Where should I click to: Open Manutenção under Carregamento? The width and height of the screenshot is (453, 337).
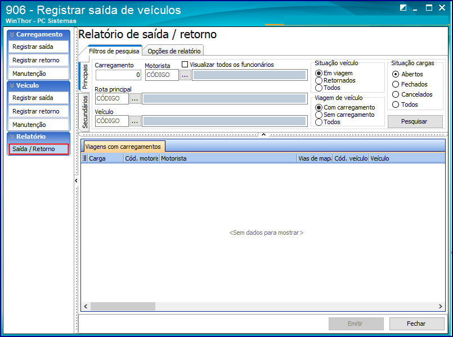tap(38, 74)
